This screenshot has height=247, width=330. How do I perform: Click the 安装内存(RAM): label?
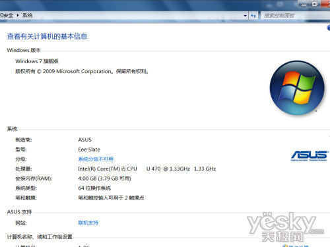34,178
